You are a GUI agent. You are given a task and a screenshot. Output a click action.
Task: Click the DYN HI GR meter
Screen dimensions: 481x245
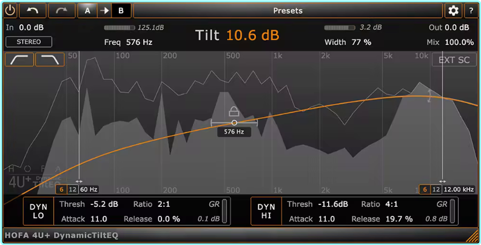(452, 211)
